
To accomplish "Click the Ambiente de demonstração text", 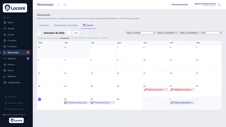I will coord(15,115).
